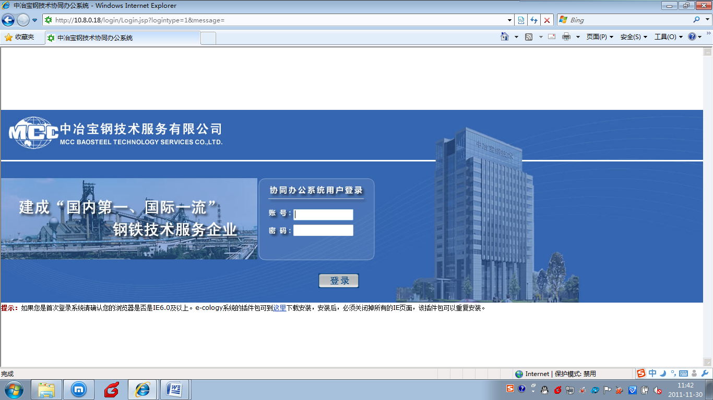Image resolution: width=713 pixels, height=400 pixels.
Task: Expand the Print options dropdown arrow
Action: 578,37
